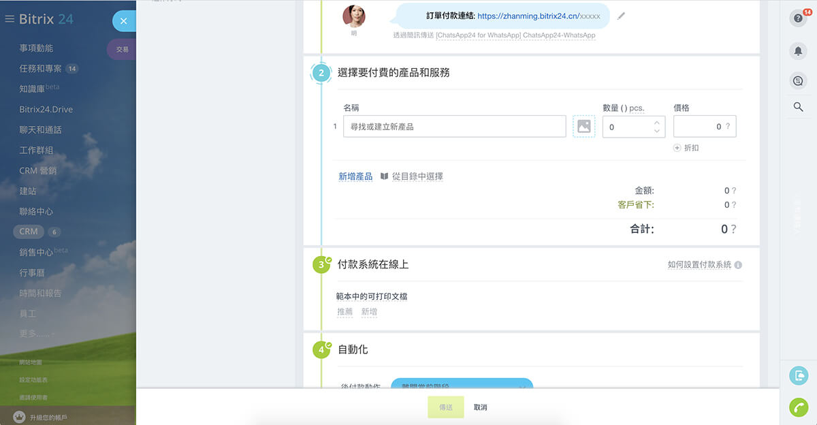Click 邀請使用者 in sidebar footer
This screenshot has height=425, width=817.
pyautogui.click(x=33, y=397)
